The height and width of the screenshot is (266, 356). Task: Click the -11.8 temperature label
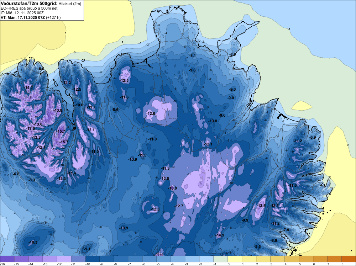[x=165, y=168]
